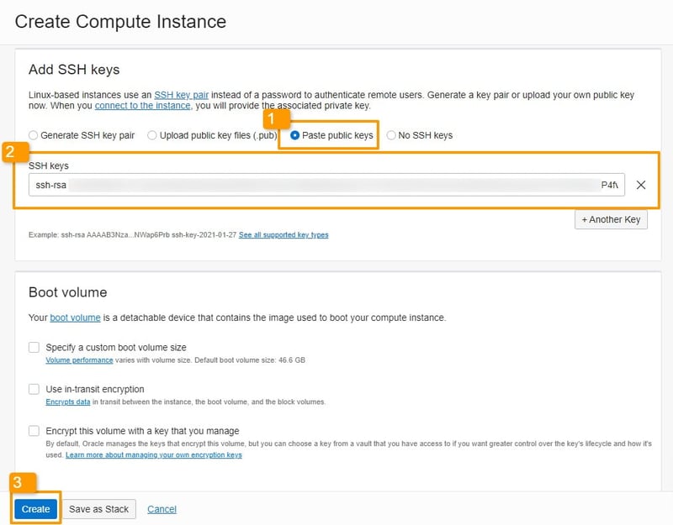Click the Save as Stack button
Image resolution: width=673 pixels, height=525 pixels.
(98, 508)
